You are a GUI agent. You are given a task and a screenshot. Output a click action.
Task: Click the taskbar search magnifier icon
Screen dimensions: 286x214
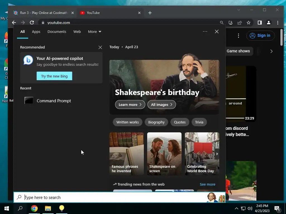tap(20, 208)
